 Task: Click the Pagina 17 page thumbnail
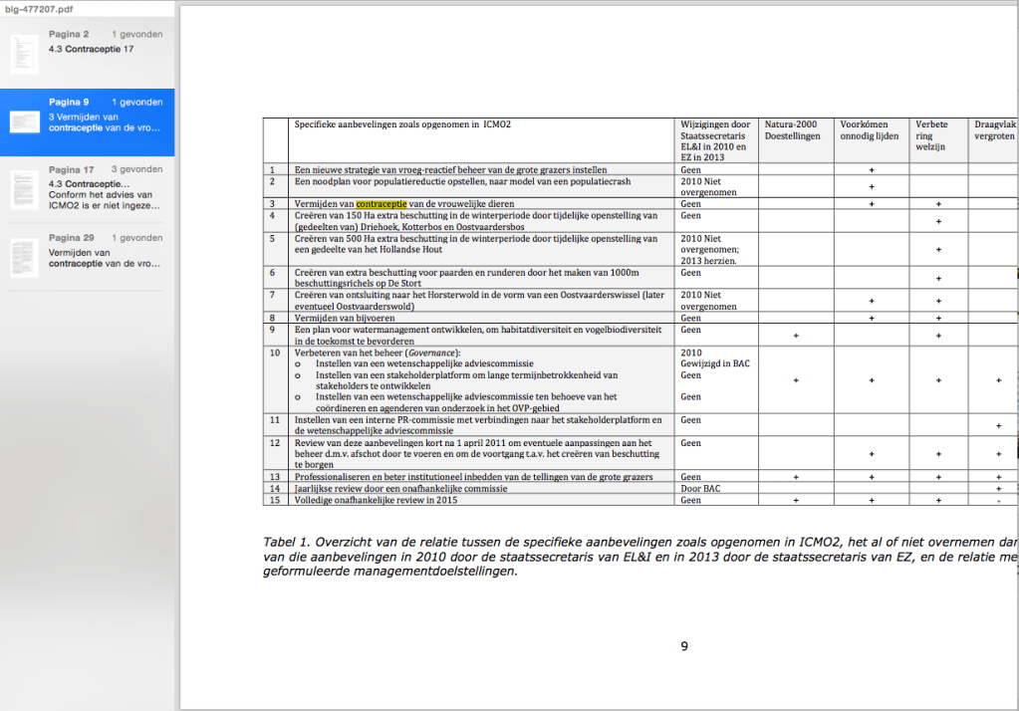[24, 190]
